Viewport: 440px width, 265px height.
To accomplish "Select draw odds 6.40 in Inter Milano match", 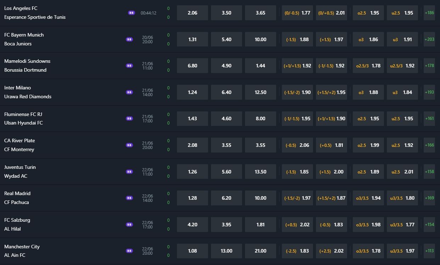I will (x=227, y=92).
